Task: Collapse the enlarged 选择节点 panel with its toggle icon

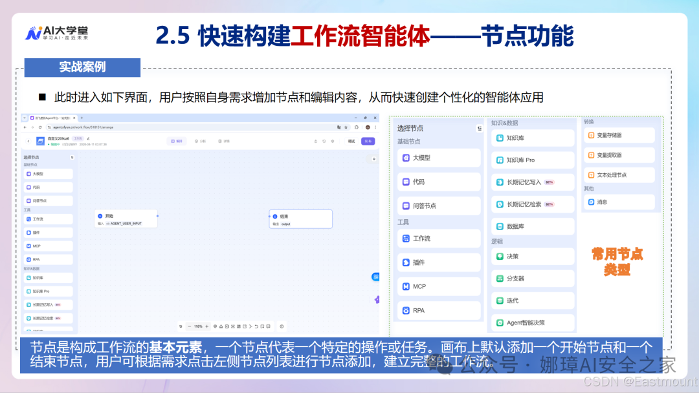Action: 480,128
